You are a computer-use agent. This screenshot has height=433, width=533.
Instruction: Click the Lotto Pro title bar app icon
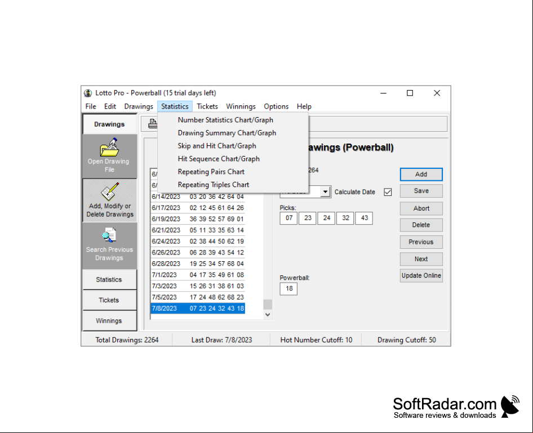88,93
